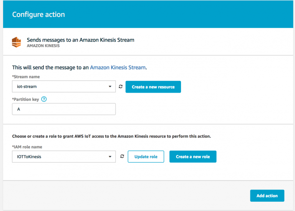Focus the Partition key text field
The image size is (295, 211).
(64, 109)
